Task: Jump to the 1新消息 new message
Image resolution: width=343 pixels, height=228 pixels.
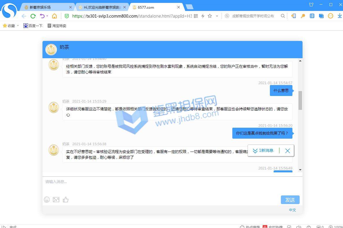Action: coord(263,151)
